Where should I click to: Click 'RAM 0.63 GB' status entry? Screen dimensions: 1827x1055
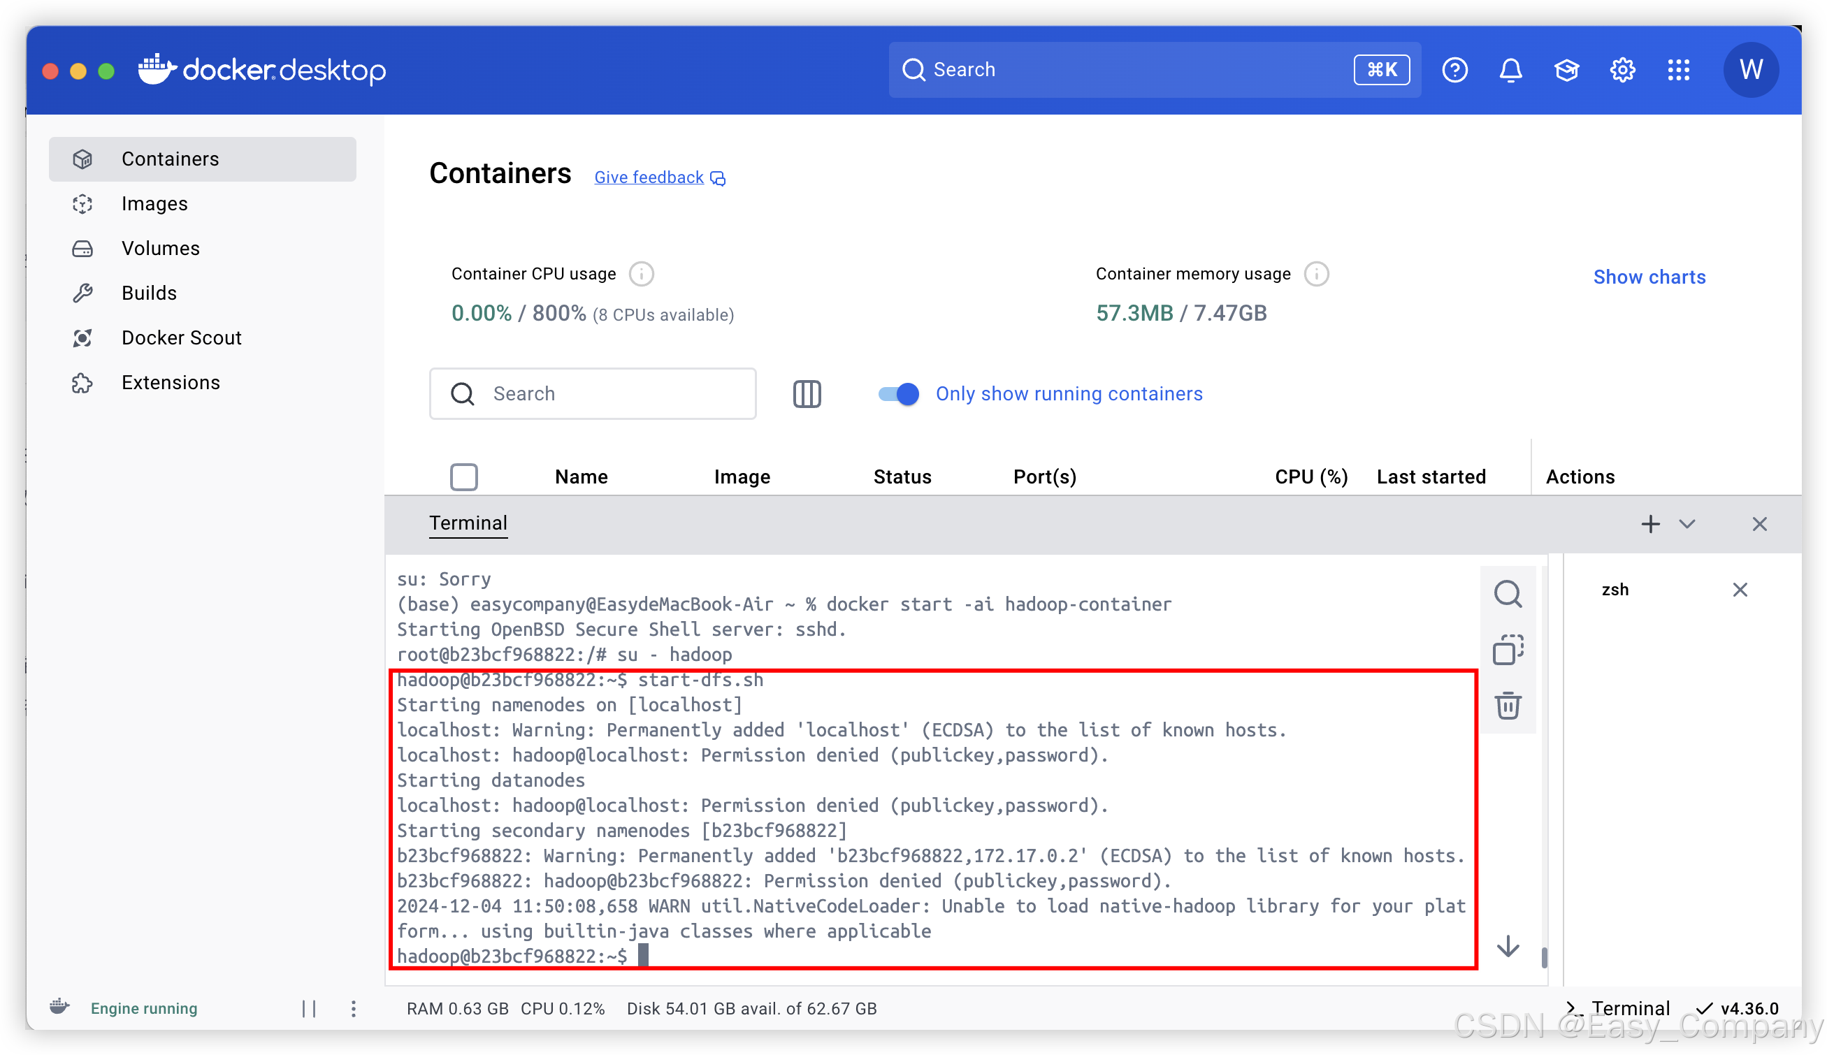click(457, 1009)
